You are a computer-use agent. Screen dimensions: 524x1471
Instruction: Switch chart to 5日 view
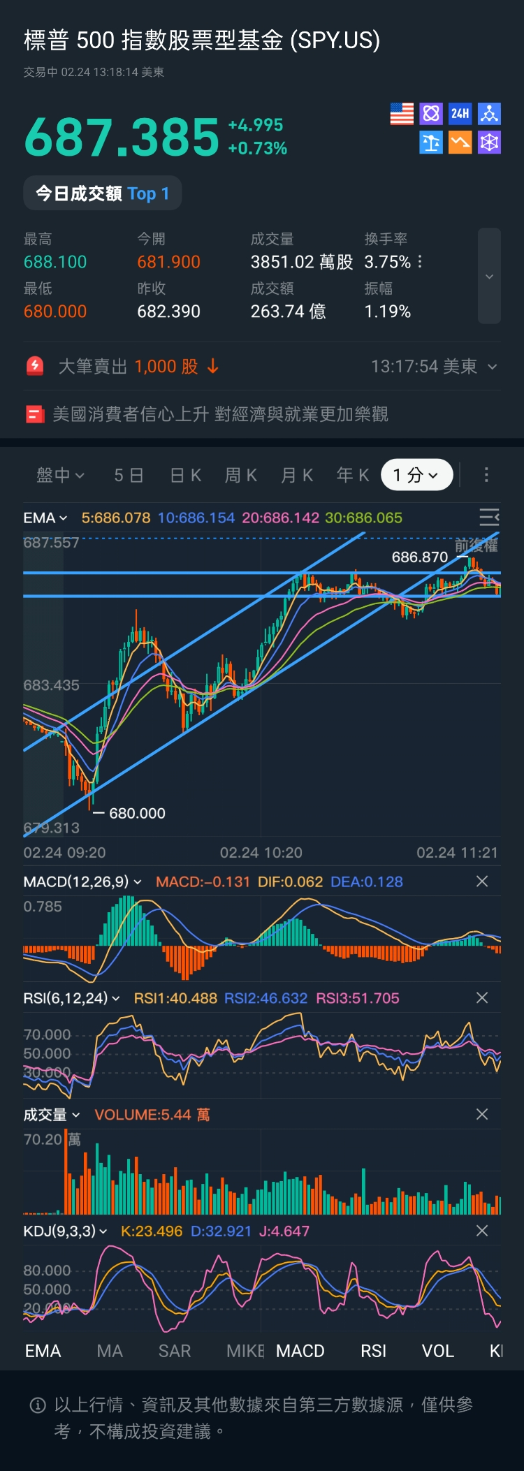(129, 475)
